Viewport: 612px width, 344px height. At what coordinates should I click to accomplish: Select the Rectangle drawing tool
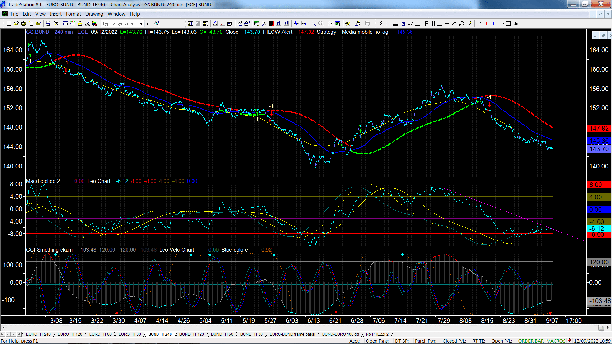coord(508,23)
